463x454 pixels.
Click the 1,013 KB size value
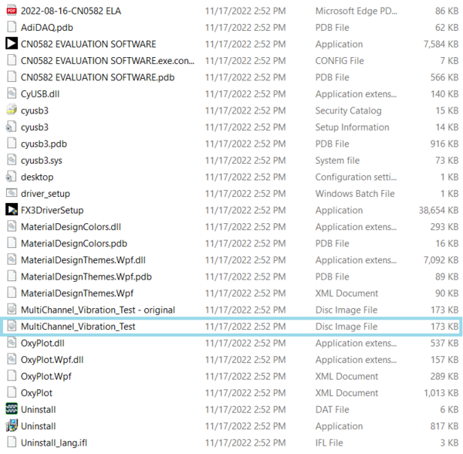441,393
